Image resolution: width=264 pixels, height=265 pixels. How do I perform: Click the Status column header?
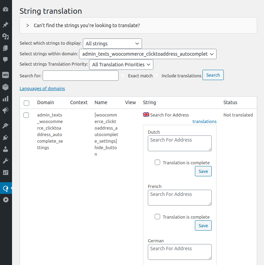[x=230, y=102]
